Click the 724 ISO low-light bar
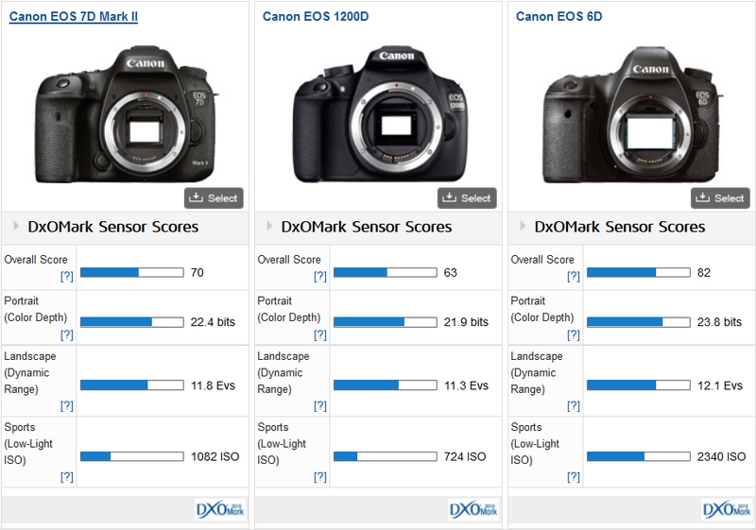 pyautogui.click(x=386, y=456)
